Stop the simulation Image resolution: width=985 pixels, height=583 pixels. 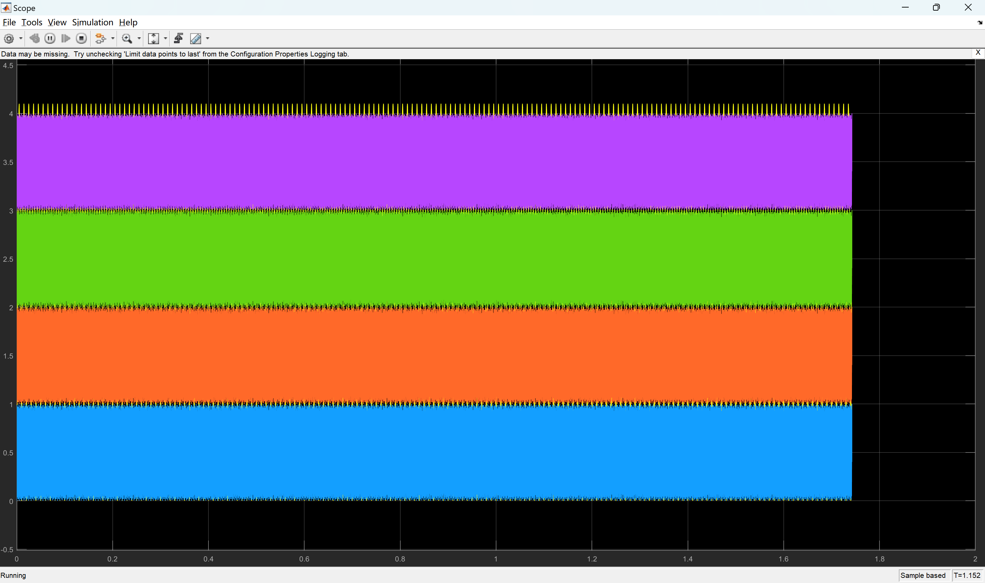click(81, 39)
